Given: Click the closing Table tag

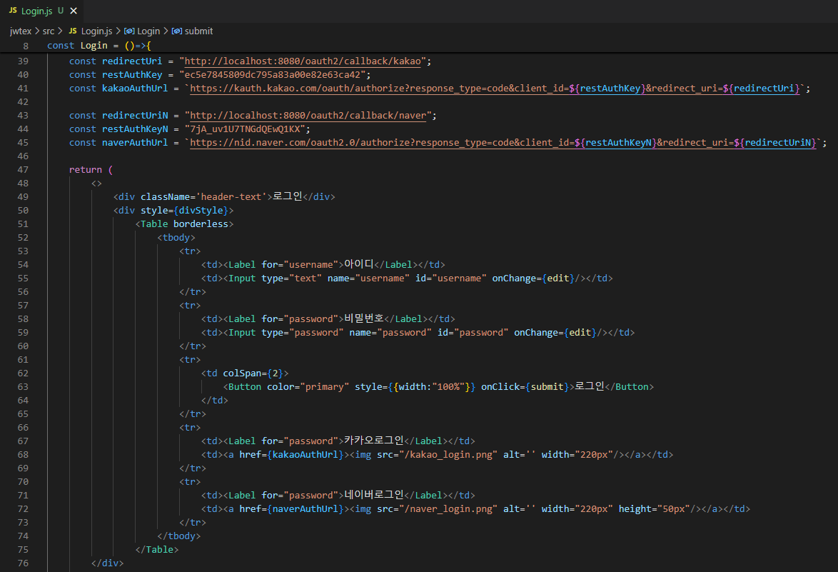Looking at the screenshot, I should pos(157,550).
